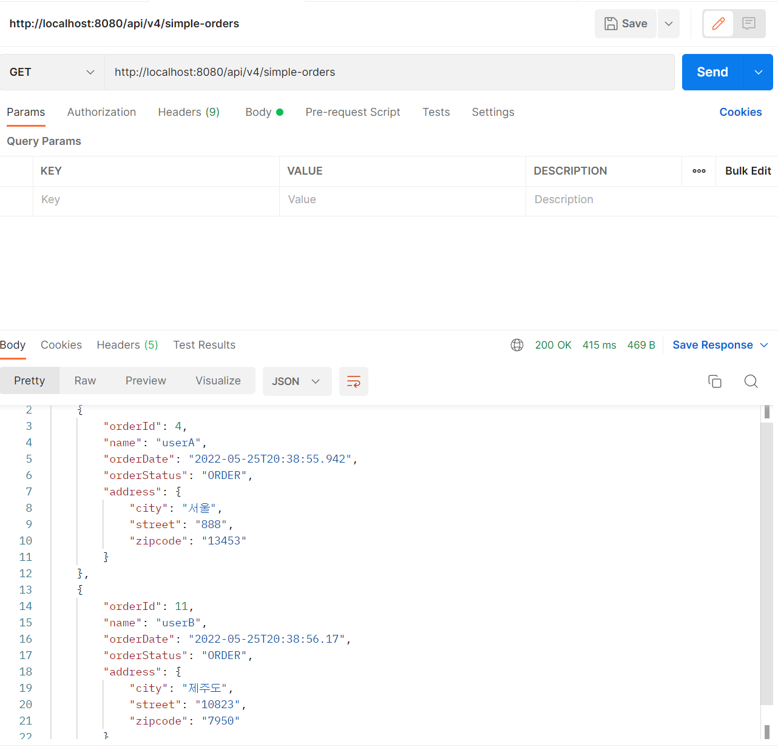Image resolution: width=778 pixels, height=750 pixels.
Task: Open the Test Results tab
Action: point(204,345)
